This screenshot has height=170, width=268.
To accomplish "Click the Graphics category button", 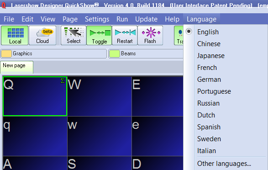I will [54, 54].
